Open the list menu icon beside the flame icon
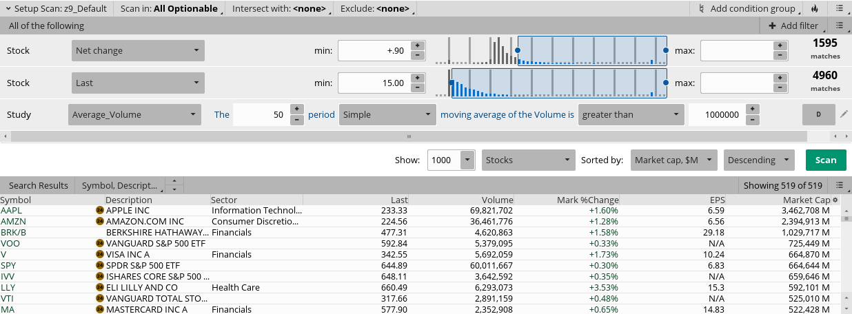 [840, 9]
